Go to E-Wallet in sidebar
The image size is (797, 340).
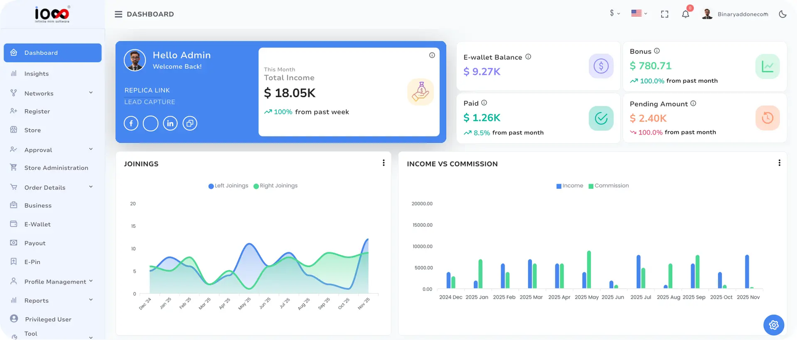(37, 224)
